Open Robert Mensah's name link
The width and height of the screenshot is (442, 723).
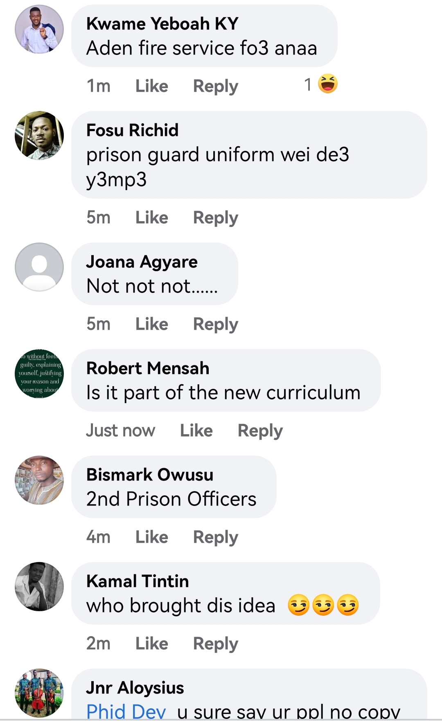[148, 368]
